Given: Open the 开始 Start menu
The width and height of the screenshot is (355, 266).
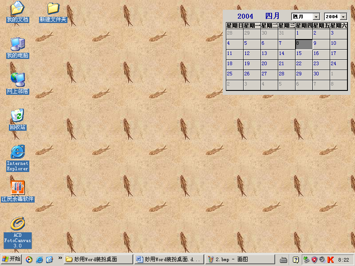Looking at the screenshot, I should tap(11, 259).
